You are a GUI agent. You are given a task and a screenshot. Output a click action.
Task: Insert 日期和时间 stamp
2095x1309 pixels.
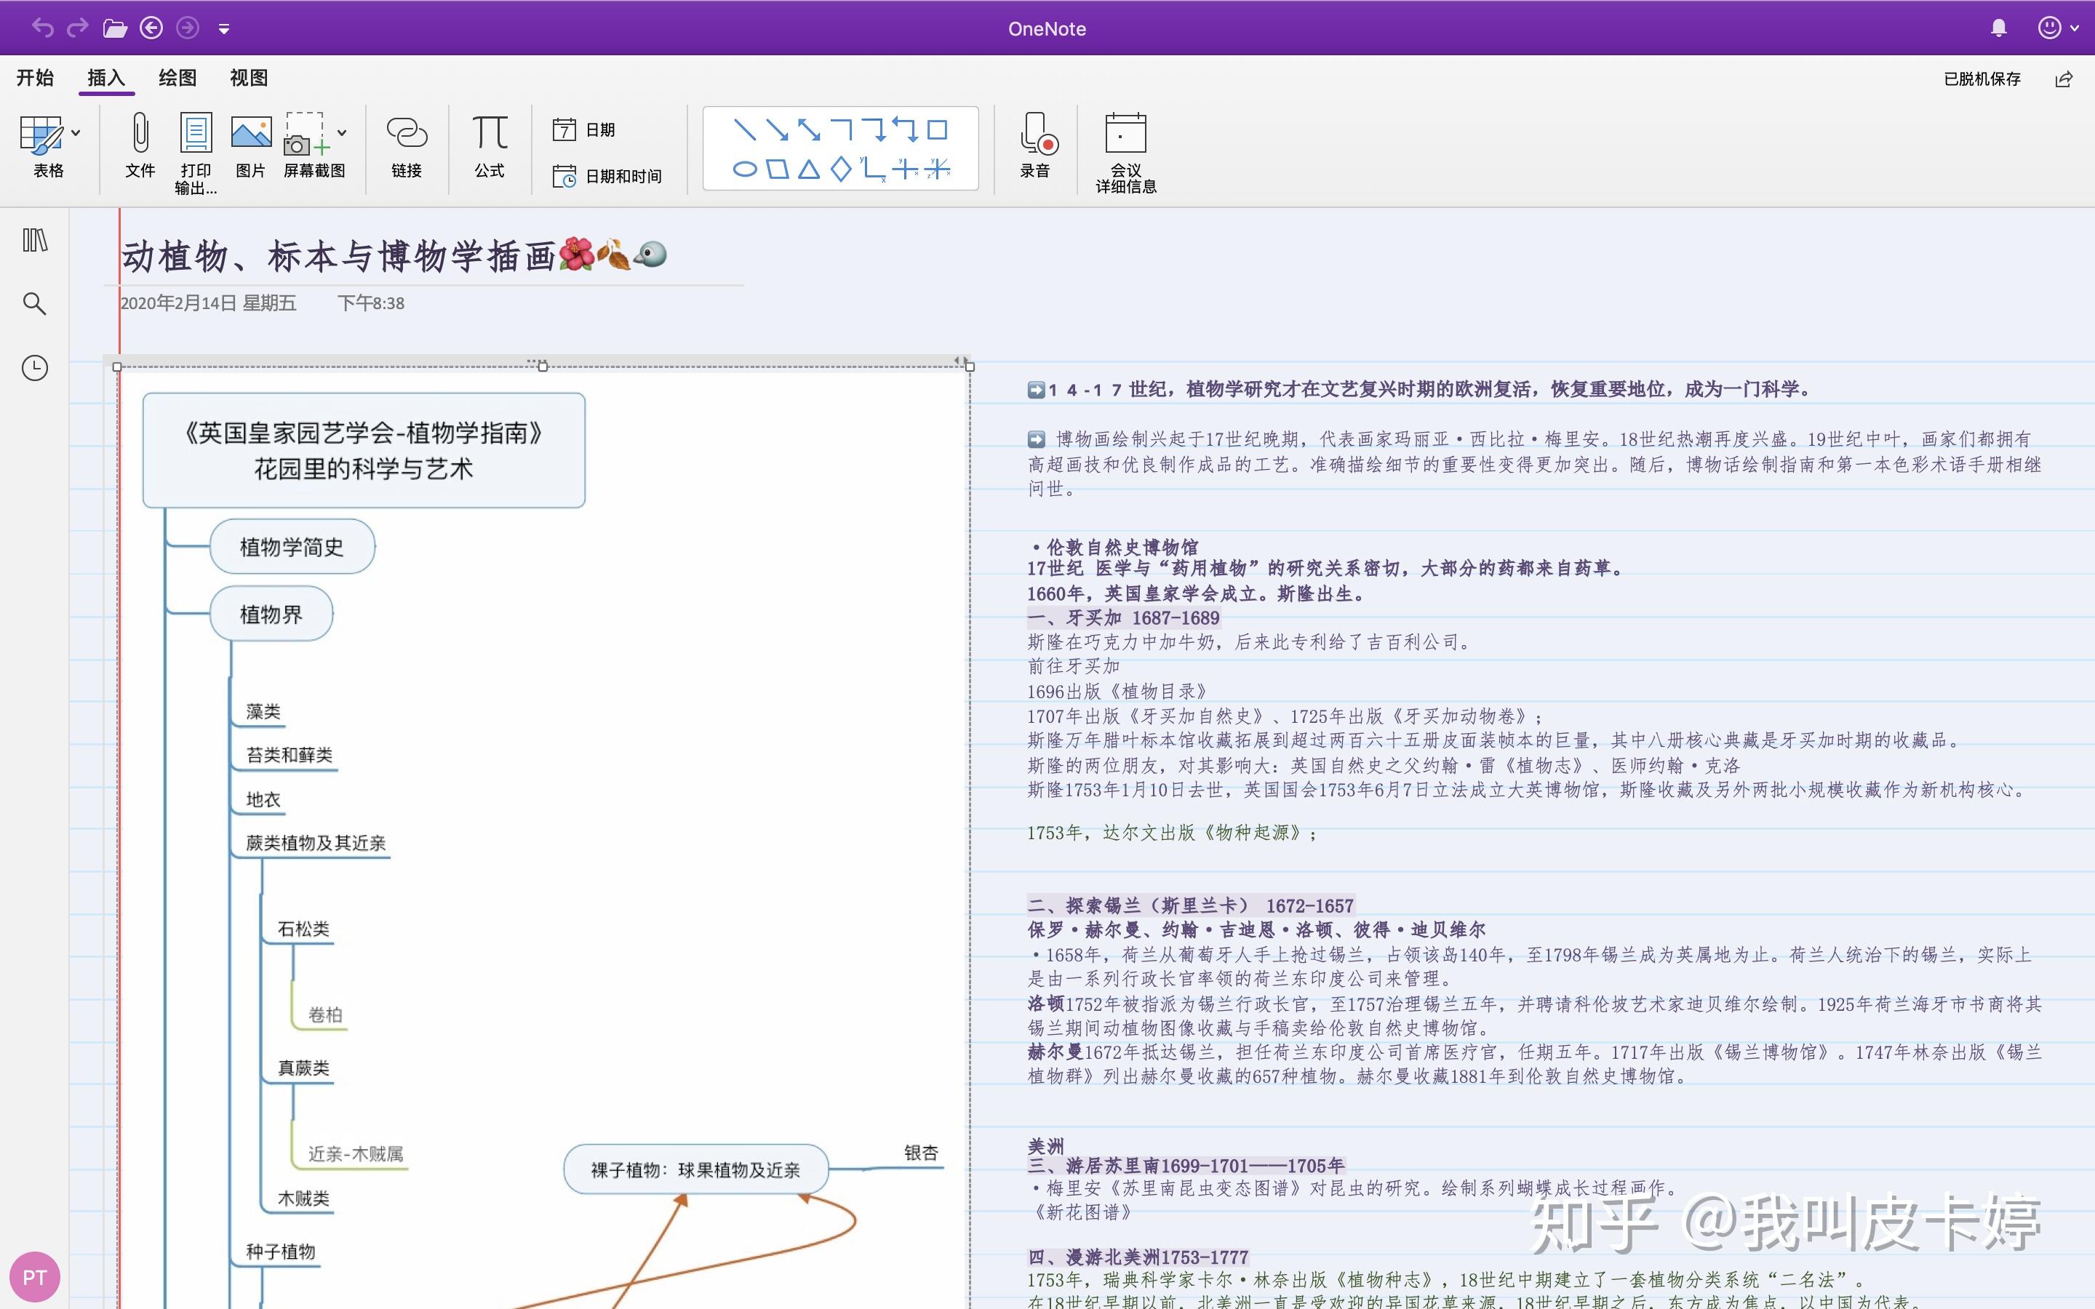click(607, 176)
